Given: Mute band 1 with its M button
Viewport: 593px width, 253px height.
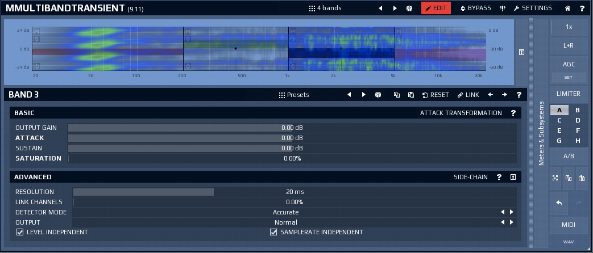Looking at the screenshot, I should point(37,31).
